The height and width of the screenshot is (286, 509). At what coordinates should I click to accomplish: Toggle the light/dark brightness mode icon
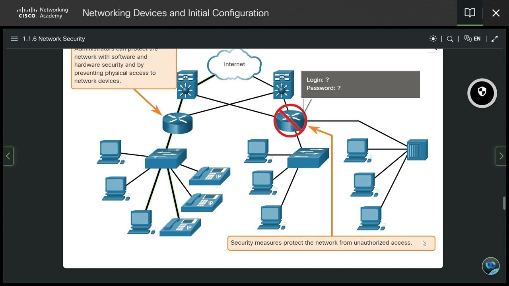[433, 39]
